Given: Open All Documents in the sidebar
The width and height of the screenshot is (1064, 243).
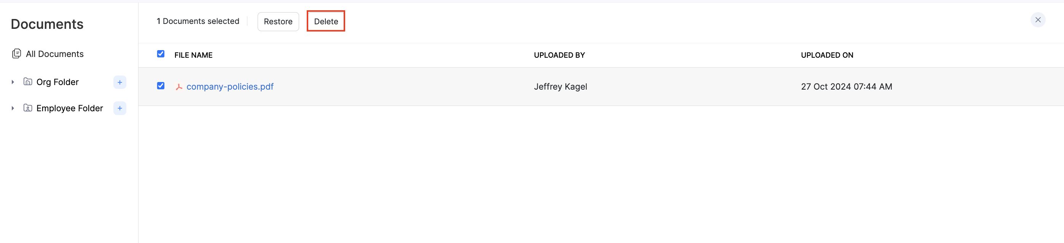Looking at the screenshot, I should (x=54, y=54).
